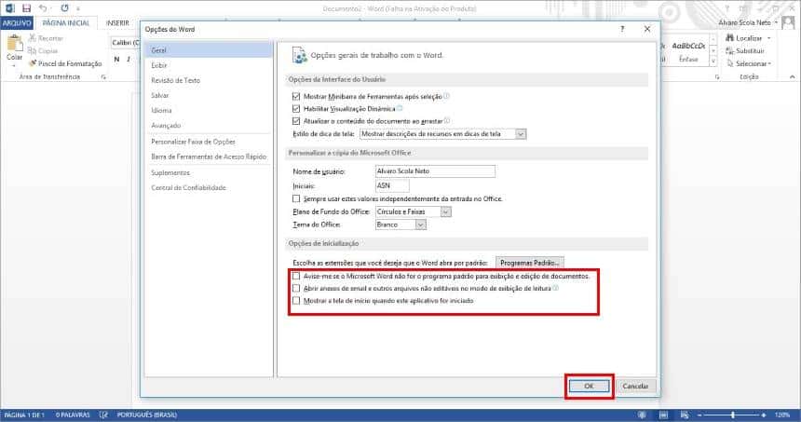801x422 pixels.
Task: Open the Estilos group dialog launcher
Action: pos(717,77)
